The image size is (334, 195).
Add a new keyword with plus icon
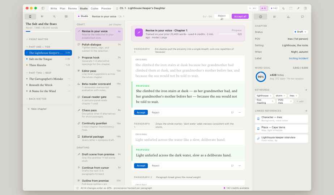[x=306, y=90]
